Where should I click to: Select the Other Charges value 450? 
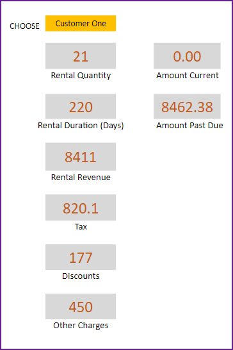click(x=81, y=306)
